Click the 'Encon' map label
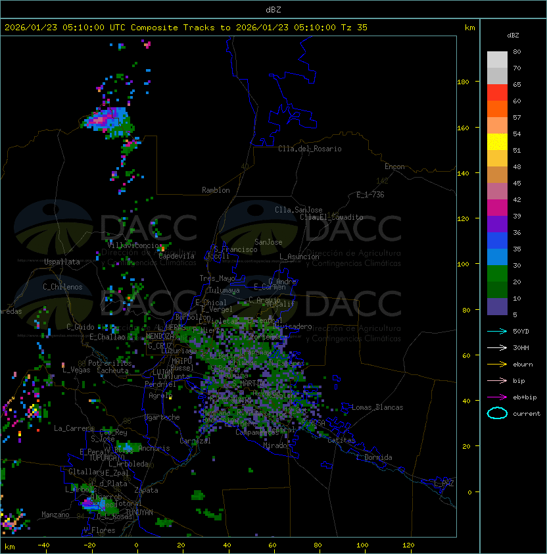This screenshot has height=554, width=547. point(394,166)
